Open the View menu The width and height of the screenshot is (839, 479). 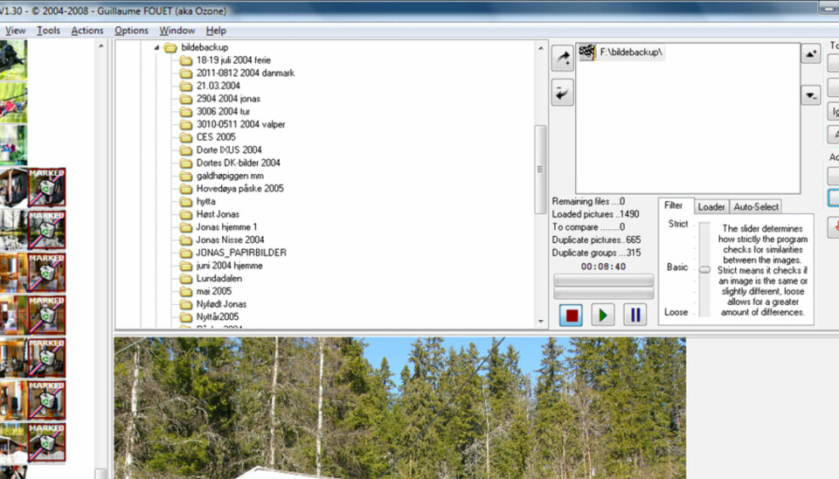(x=15, y=31)
